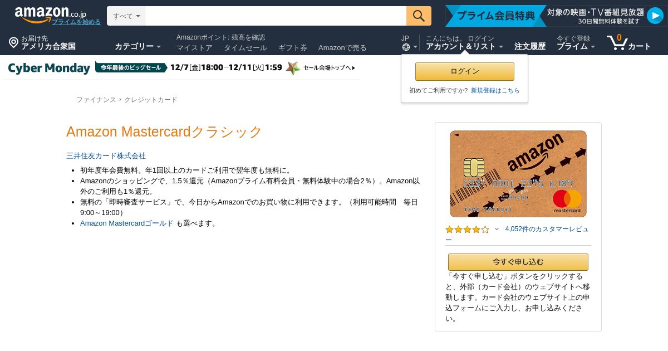Screen dimensions: 668x351
Task: Open the shopping cart icon
Action: tap(617, 42)
